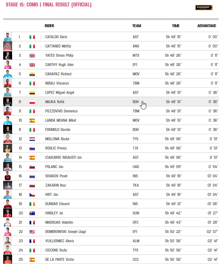
Task: Click the Ecuador flag next to Carapaz
Action: pos(32,74)
